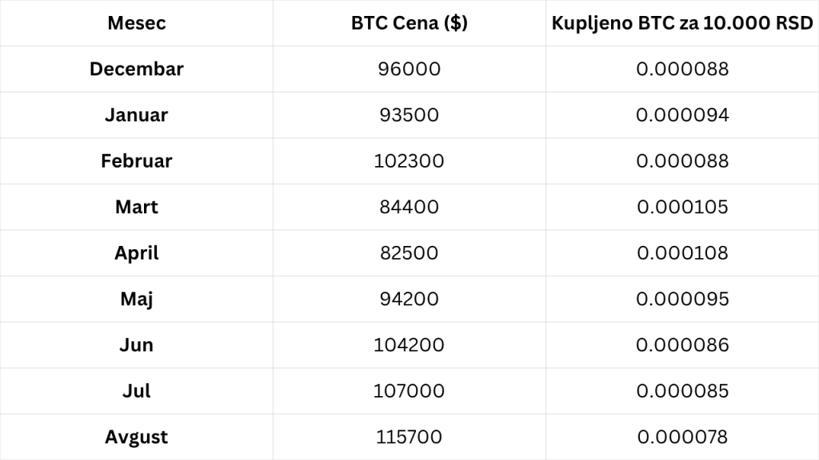
Task: Click the Kupljeno BTC za 10.000 RSD header
Action: pyautogui.click(x=682, y=23)
